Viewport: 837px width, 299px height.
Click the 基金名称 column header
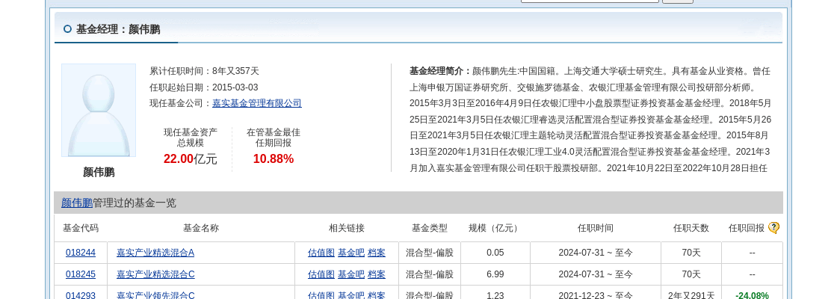[201, 228]
